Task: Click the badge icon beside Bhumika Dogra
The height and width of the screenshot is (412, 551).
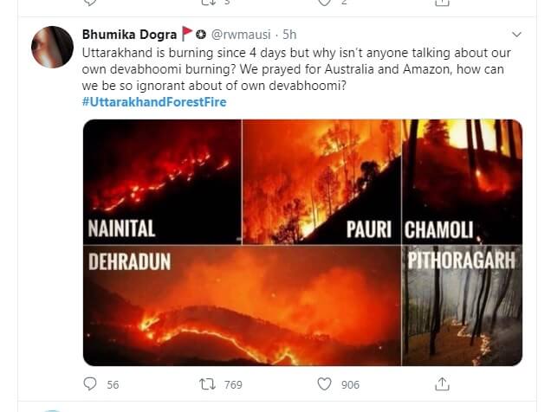Action: click(201, 35)
